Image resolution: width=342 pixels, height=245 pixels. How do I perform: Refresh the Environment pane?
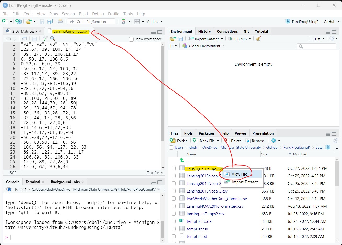[x=332, y=38]
